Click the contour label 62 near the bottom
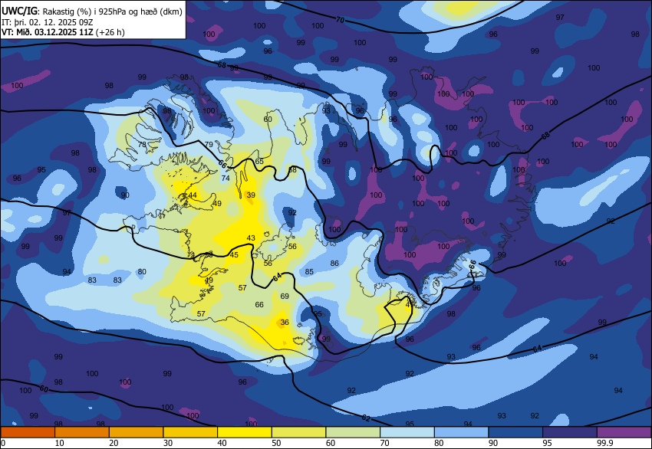Screen dimensions: 652x449 click(365, 418)
